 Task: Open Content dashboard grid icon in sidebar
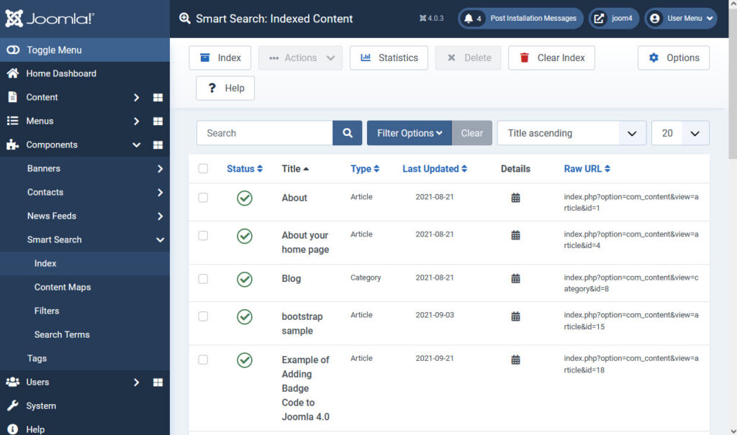pyautogui.click(x=158, y=98)
